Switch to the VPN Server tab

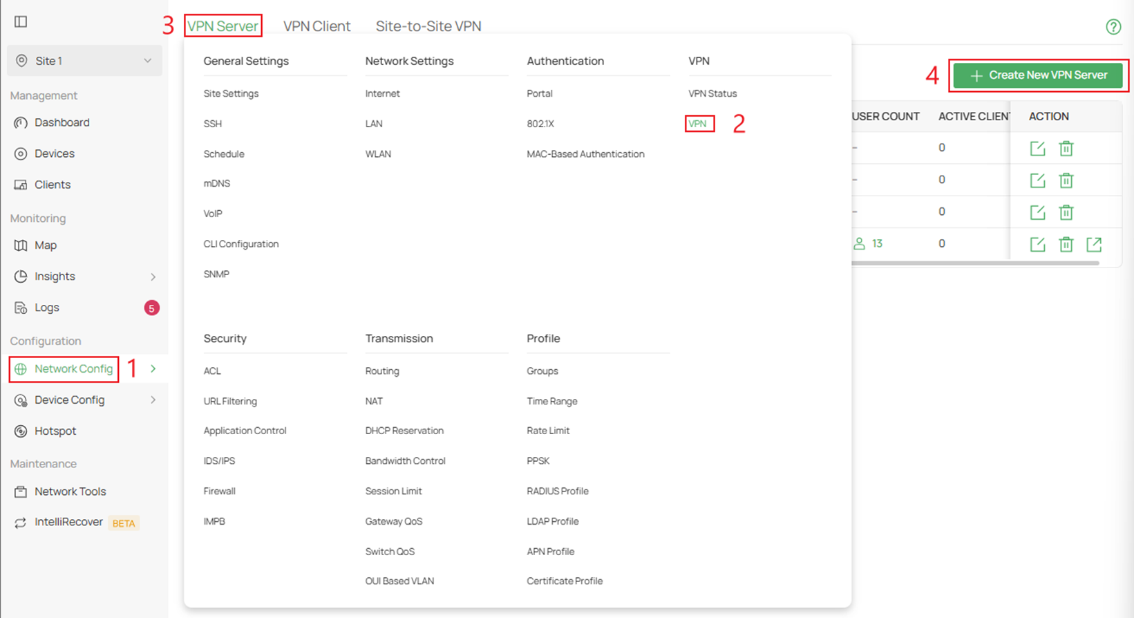(x=223, y=26)
